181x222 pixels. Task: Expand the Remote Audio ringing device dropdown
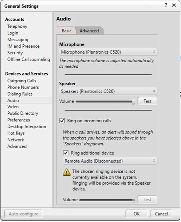click(110, 161)
